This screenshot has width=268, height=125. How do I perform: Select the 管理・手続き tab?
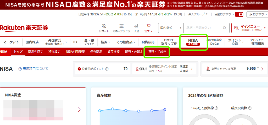coord(157,52)
